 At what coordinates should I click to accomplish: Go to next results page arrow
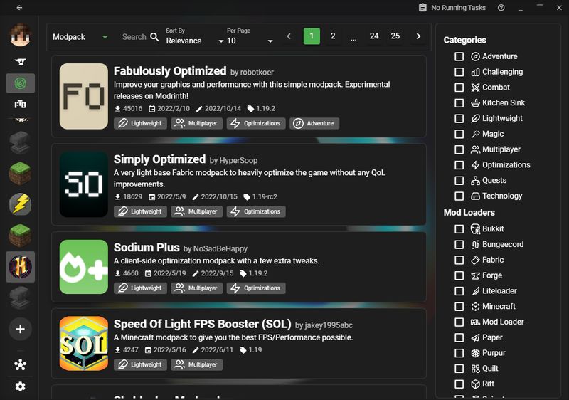(x=418, y=36)
